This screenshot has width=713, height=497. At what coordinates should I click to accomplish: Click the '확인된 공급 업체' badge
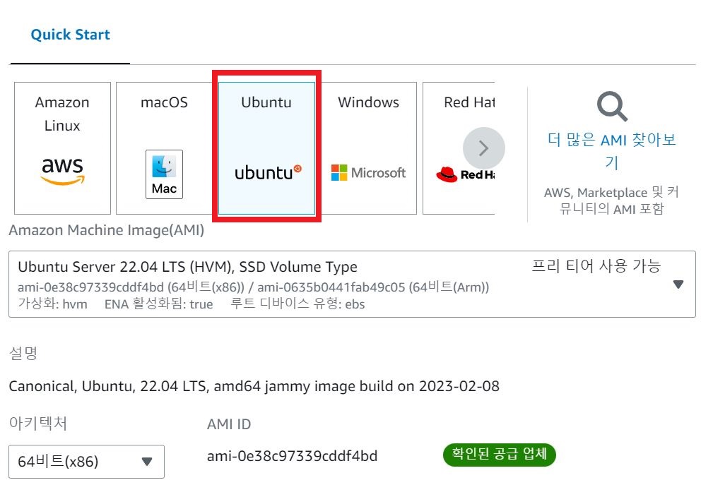coord(500,455)
